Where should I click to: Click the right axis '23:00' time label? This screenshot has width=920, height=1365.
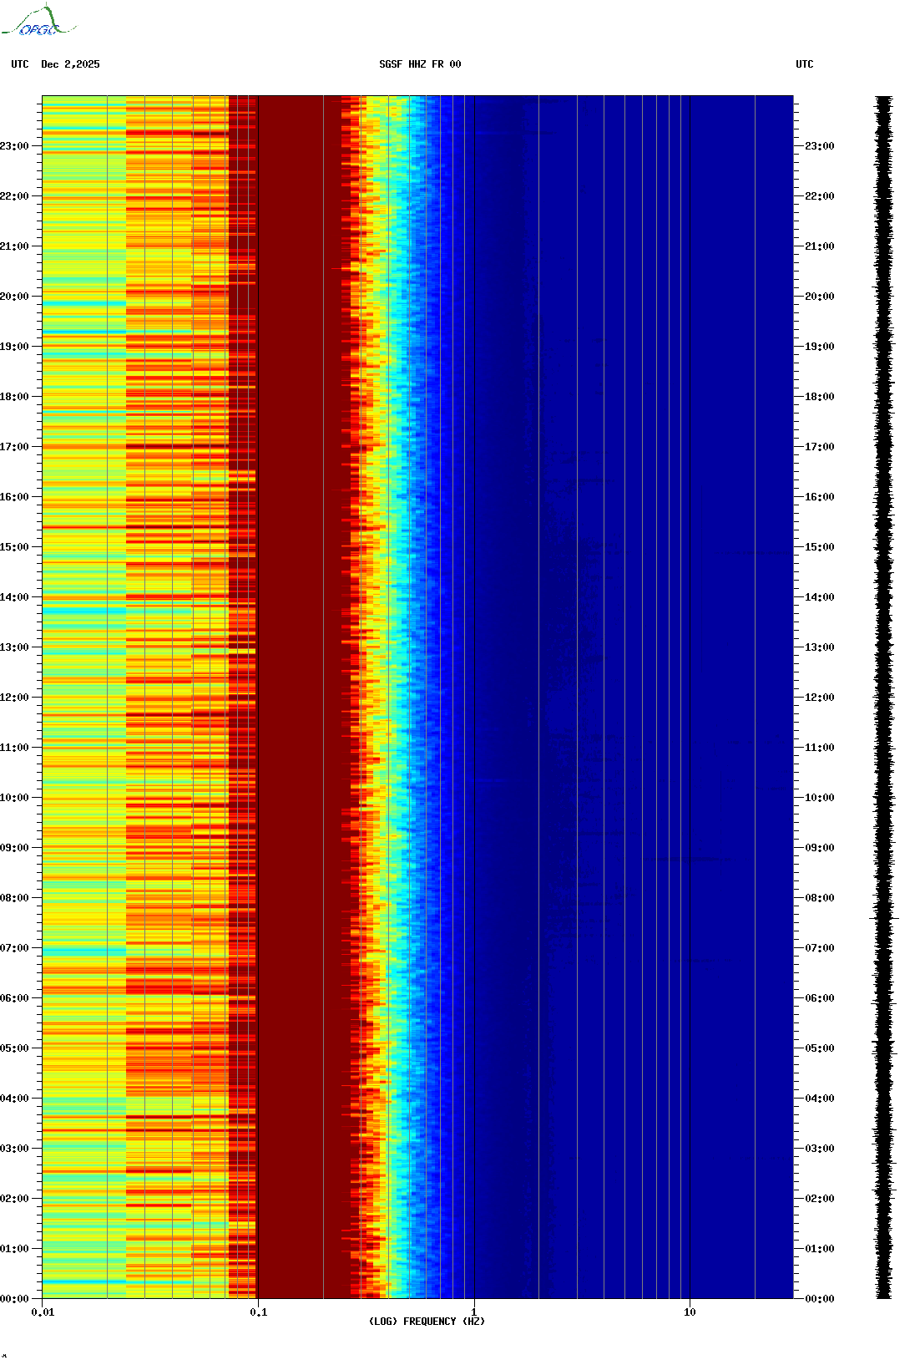(x=820, y=146)
